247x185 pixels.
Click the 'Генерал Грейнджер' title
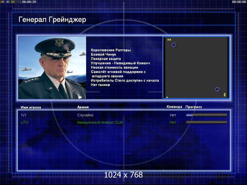click(x=52, y=20)
